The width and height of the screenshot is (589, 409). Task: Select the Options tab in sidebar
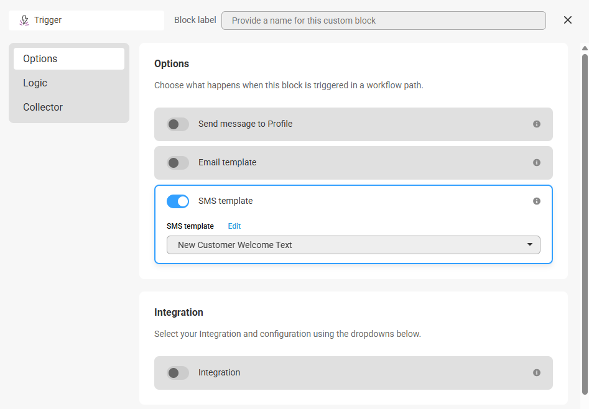click(69, 58)
